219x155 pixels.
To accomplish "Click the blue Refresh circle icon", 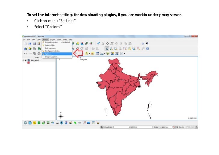I will click(148, 48).
